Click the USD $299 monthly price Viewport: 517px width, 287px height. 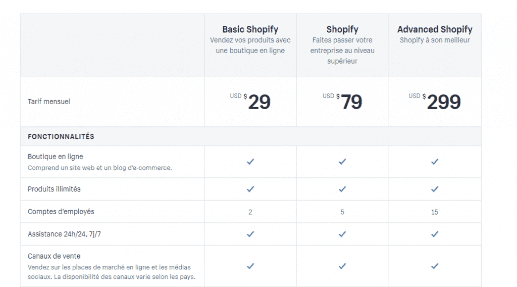point(435,102)
